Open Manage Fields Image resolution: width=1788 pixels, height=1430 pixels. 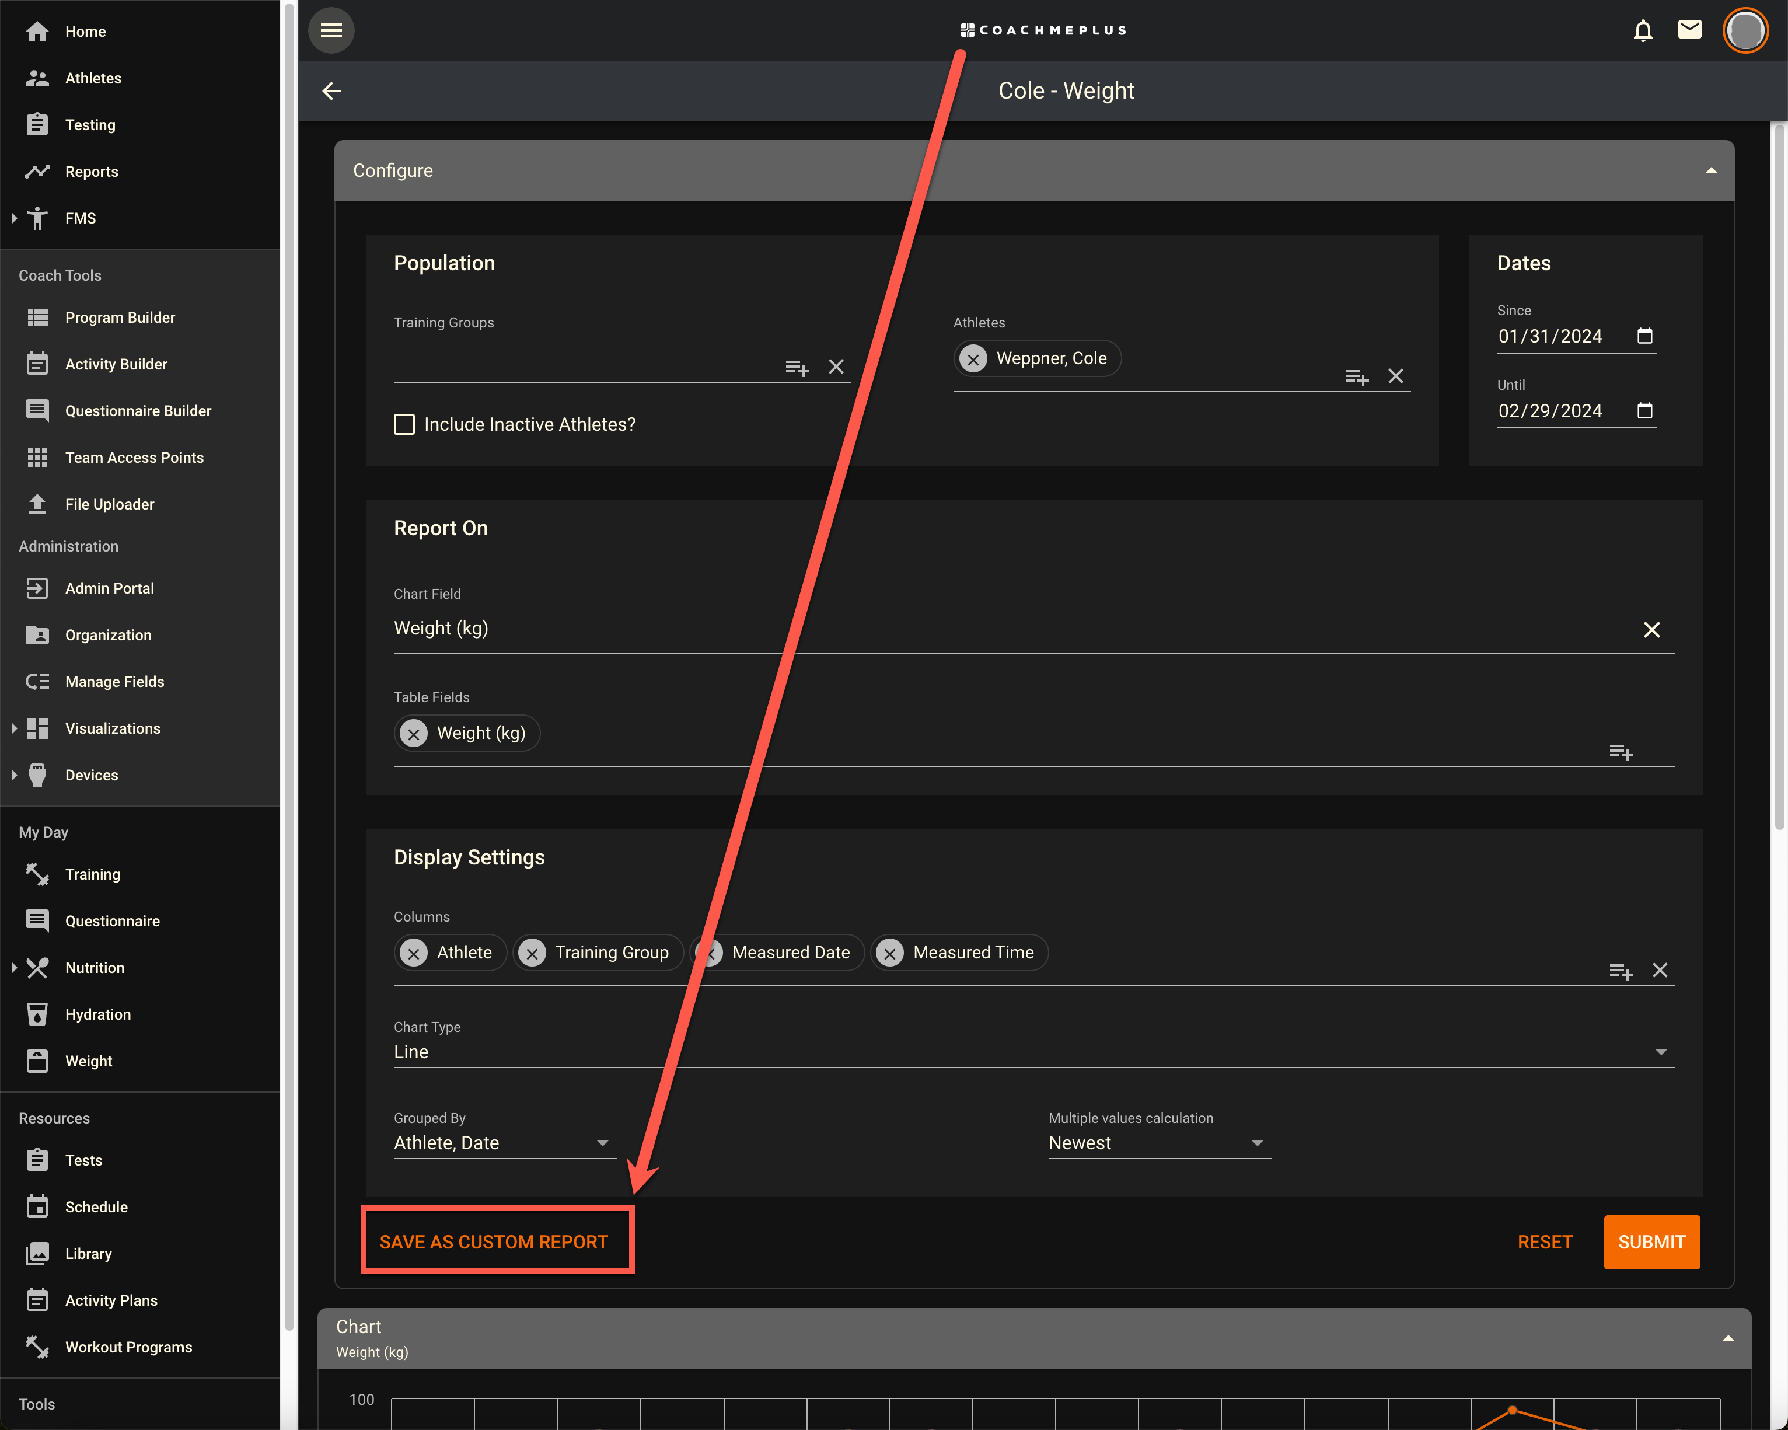140,682
